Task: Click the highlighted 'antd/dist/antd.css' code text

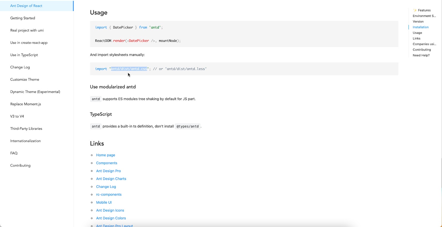Action: 129,69
